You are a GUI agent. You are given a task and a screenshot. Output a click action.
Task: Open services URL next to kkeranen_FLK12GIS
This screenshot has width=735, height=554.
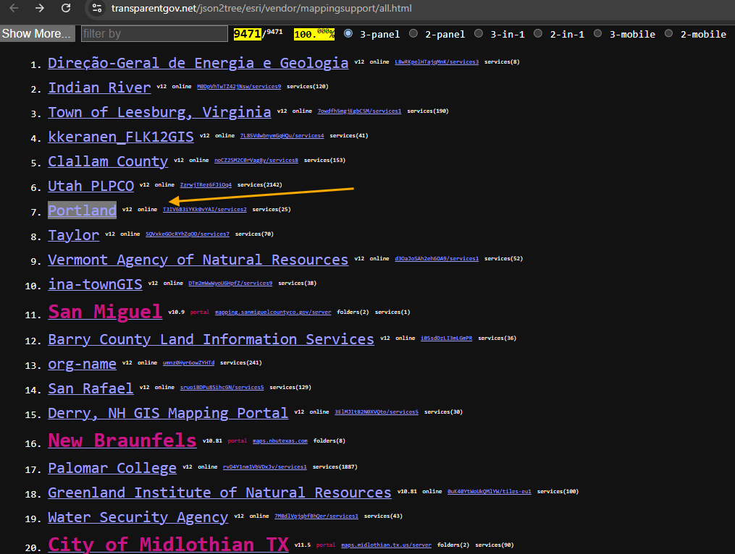[282, 136]
